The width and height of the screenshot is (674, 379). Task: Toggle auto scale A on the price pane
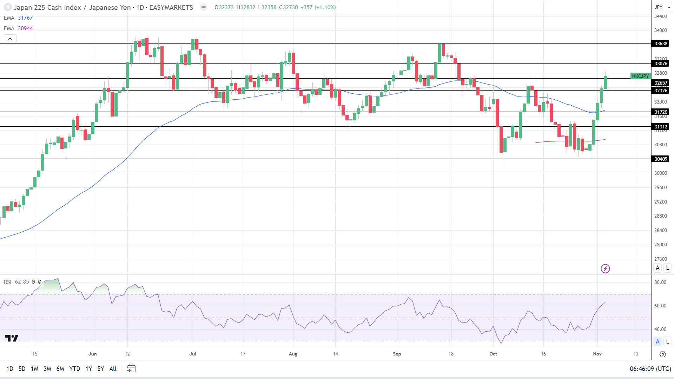(658, 268)
